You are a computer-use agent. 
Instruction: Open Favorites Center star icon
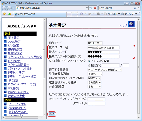[x=4, y=14]
